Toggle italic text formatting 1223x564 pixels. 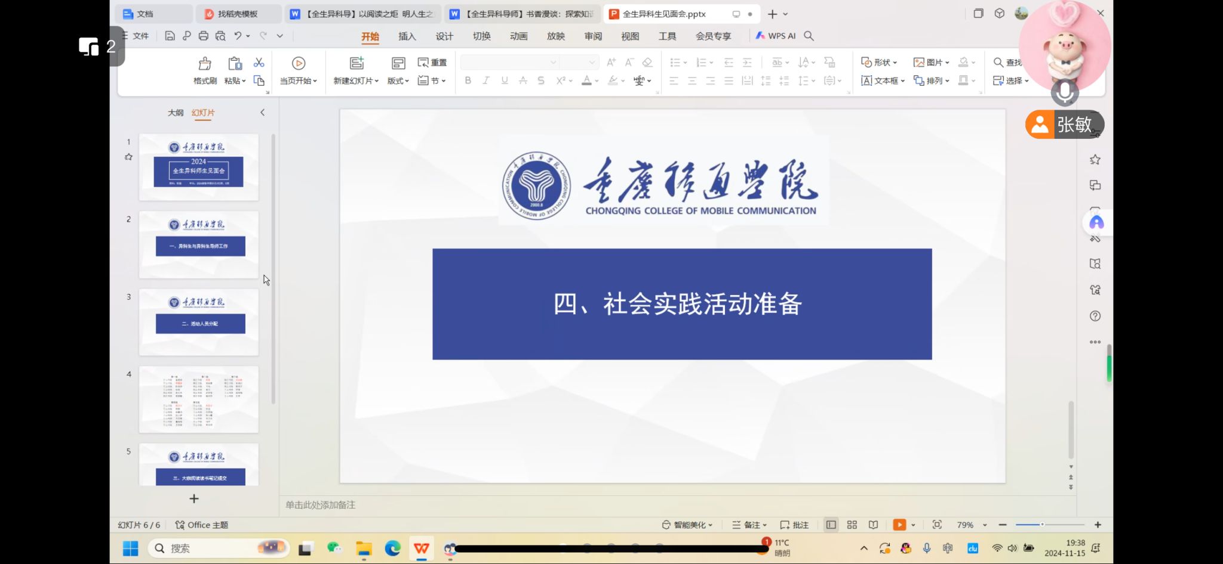[486, 80]
